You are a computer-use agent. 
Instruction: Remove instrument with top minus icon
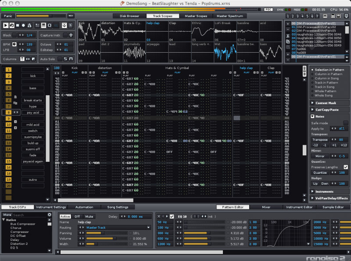click(288, 29)
